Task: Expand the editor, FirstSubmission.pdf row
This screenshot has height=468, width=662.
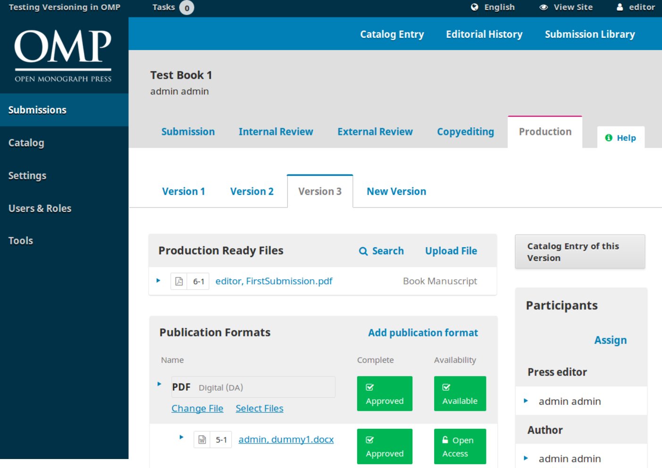Action: click(159, 281)
